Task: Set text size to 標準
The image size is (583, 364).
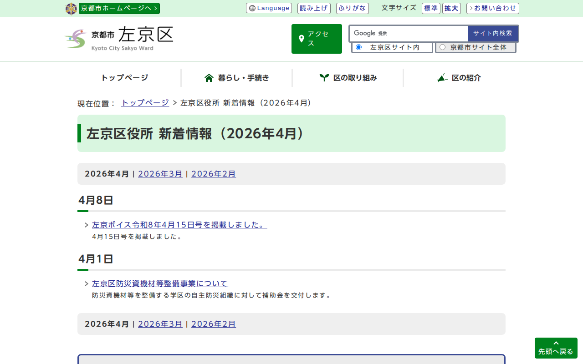Action: click(430, 8)
